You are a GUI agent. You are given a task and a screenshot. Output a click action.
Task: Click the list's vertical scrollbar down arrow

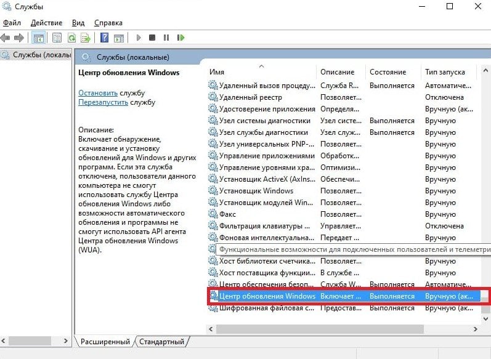[485, 318]
